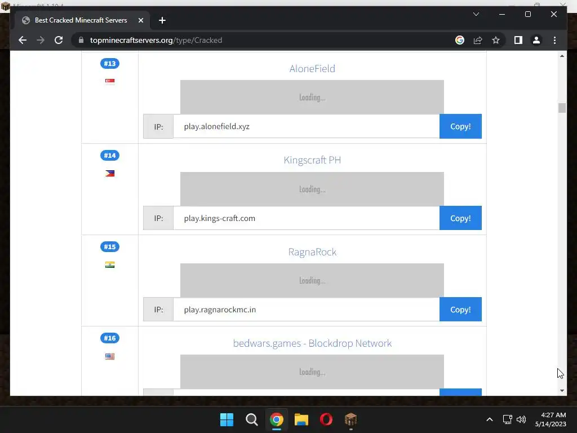The image size is (577, 433).
Task: Click the Philippines flag under #14
Action: pyautogui.click(x=110, y=174)
